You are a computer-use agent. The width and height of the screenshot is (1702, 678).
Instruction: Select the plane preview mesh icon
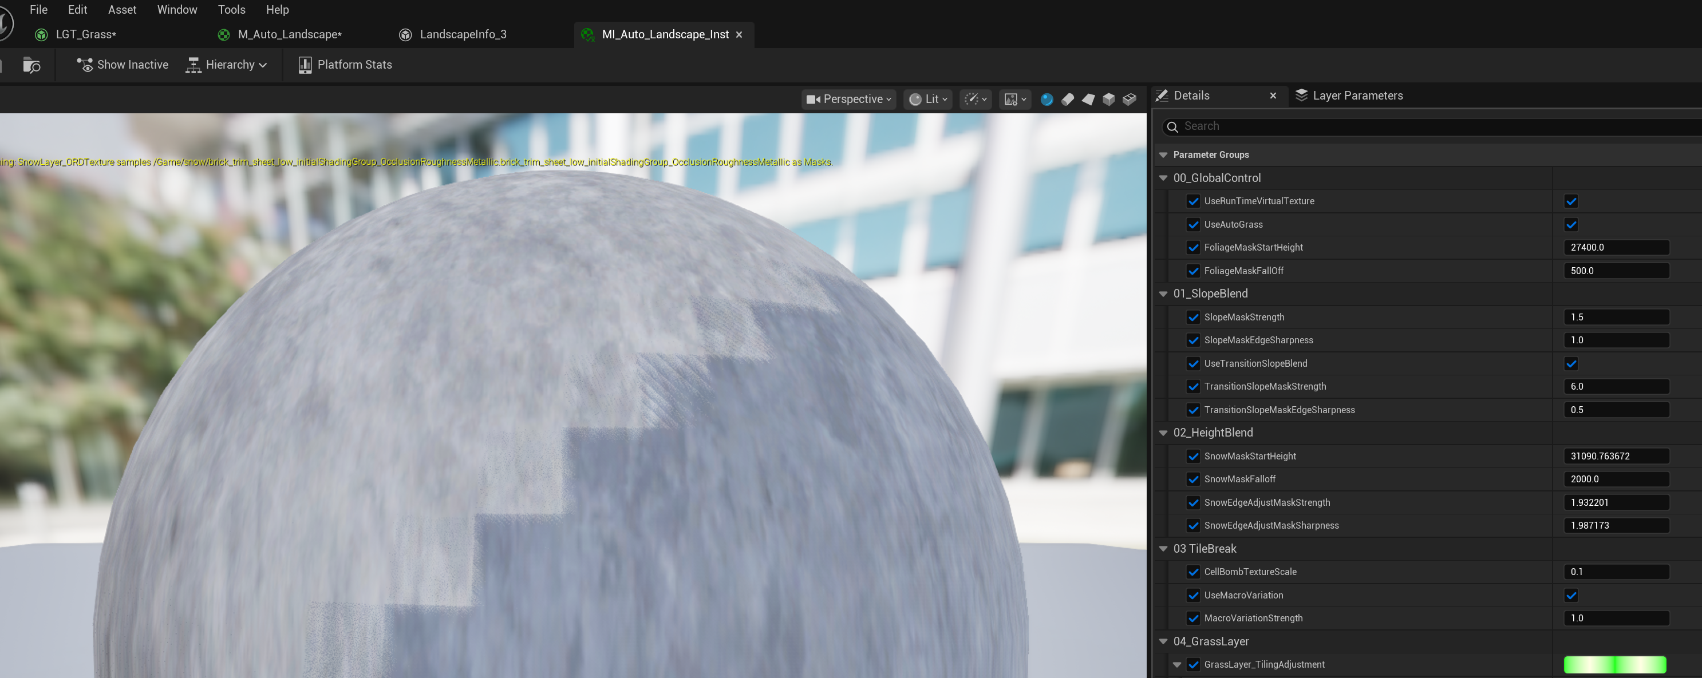(1088, 99)
